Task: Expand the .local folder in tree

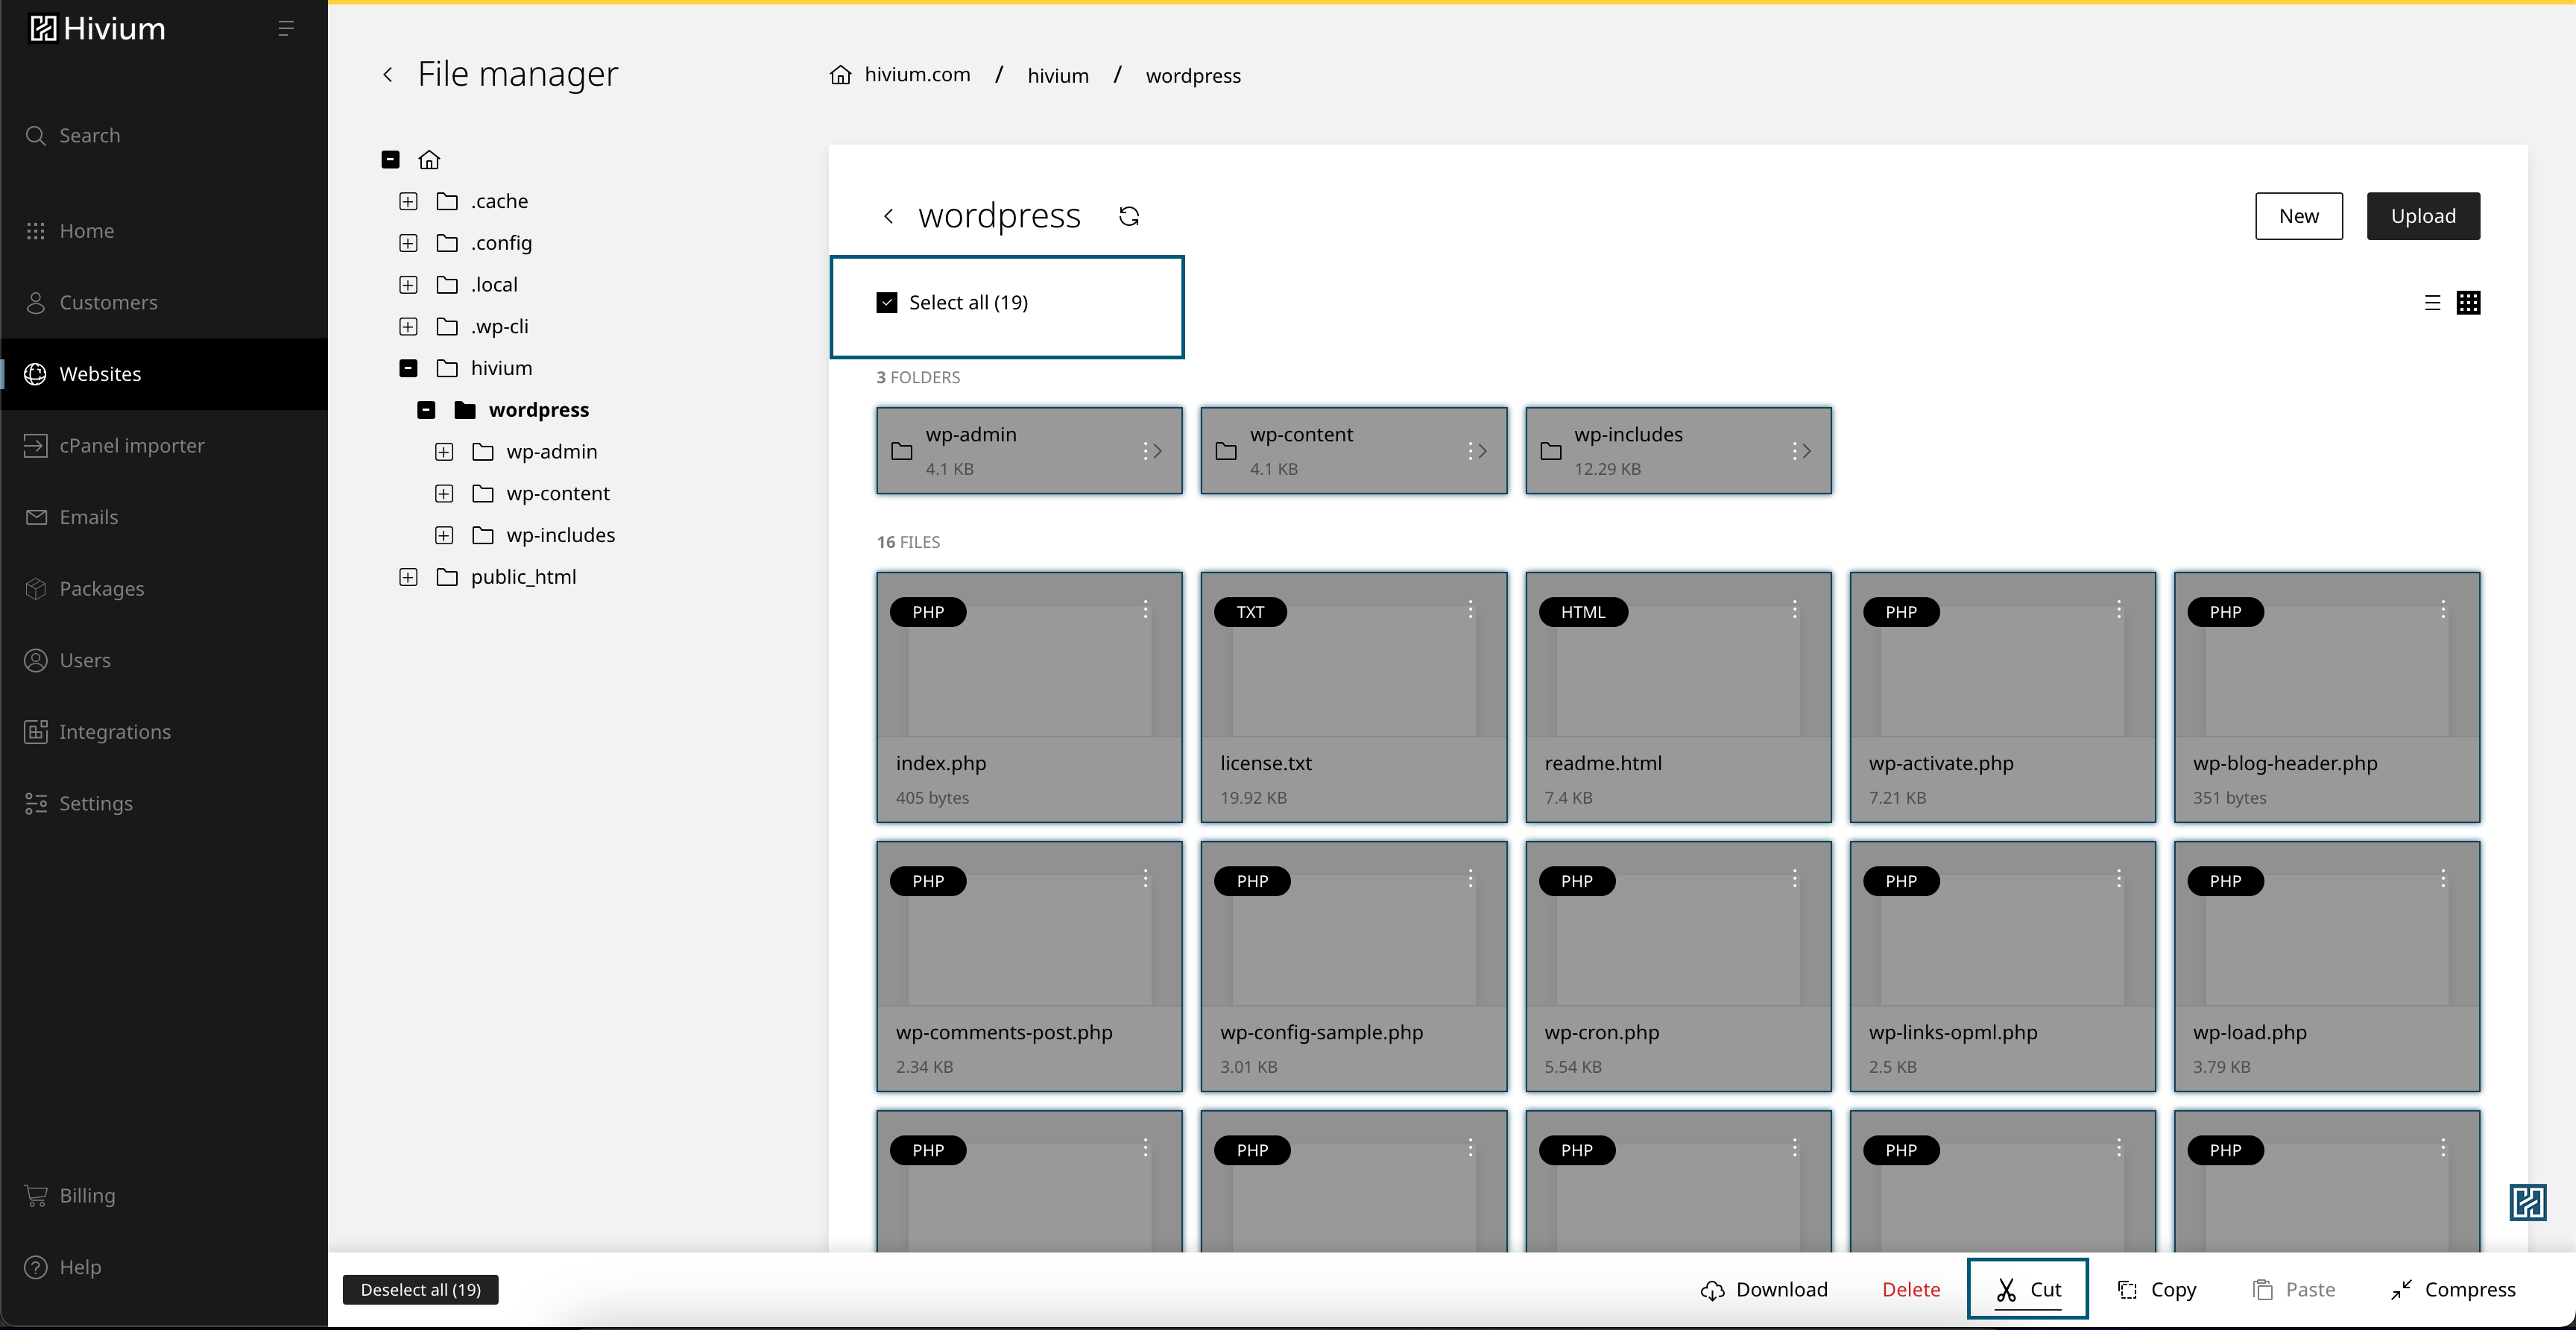Action: click(408, 285)
